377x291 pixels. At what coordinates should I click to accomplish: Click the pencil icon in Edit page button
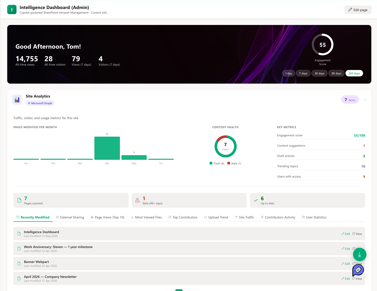point(350,10)
